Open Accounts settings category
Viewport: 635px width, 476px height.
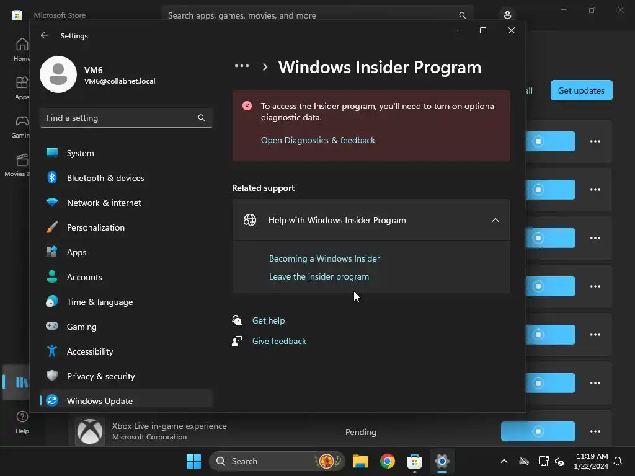(x=127, y=277)
